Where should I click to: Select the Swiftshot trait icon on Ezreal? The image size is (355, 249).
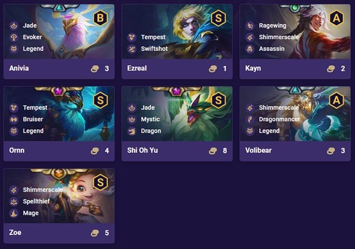[132, 49]
